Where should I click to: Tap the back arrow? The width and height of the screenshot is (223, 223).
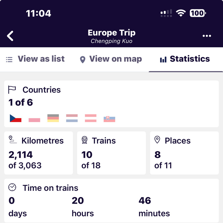(x=10, y=36)
